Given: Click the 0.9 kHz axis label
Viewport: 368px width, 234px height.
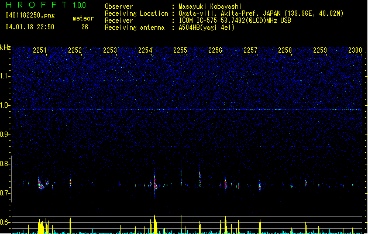Looking at the screenshot, I should coord(5,135).
